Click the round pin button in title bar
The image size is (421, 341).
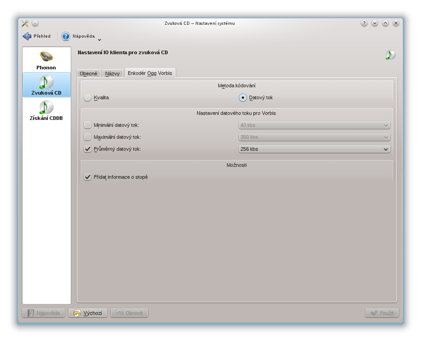point(35,23)
